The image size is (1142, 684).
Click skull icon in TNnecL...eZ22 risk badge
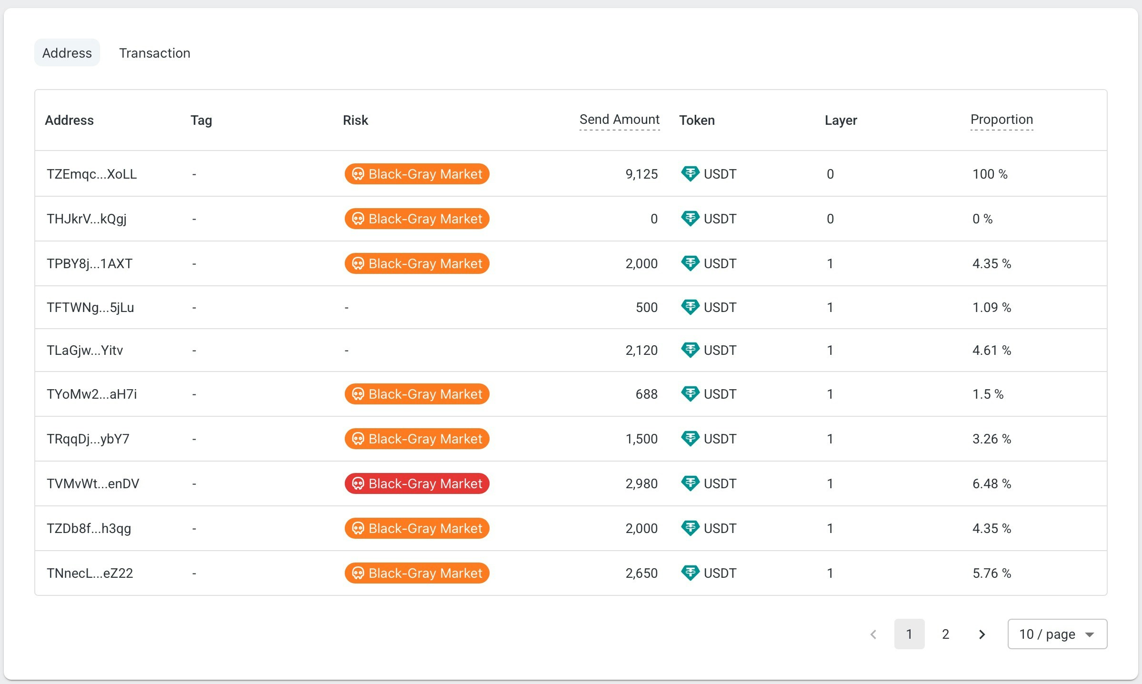tap(358, 573)
